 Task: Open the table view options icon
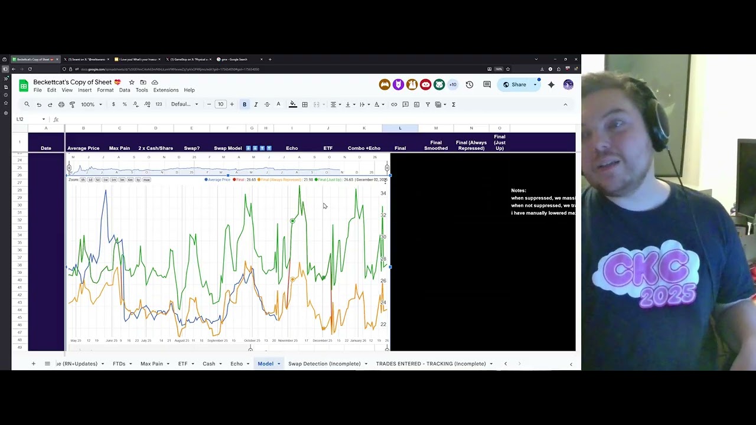point(439,104)
